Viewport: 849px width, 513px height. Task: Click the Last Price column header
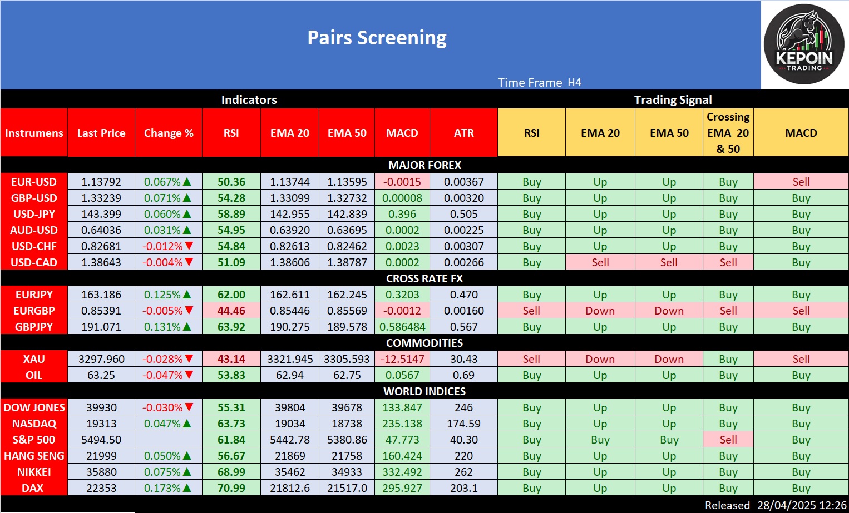coord(101,133)
